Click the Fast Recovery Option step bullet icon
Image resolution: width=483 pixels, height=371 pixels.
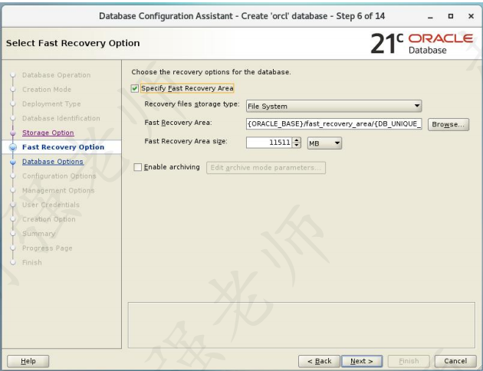tap(13, 147)
